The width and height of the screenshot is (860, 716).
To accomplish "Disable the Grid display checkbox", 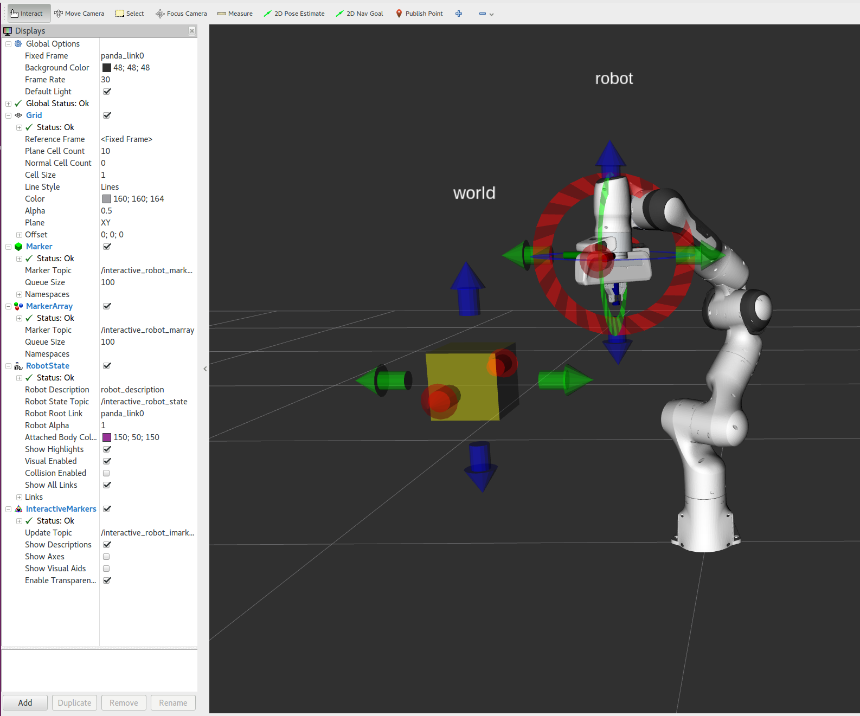I will (107, 115).
